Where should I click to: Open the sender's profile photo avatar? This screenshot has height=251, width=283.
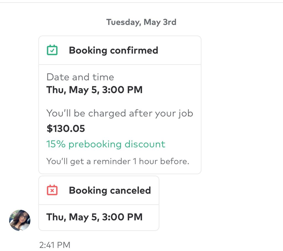(20, 220)
